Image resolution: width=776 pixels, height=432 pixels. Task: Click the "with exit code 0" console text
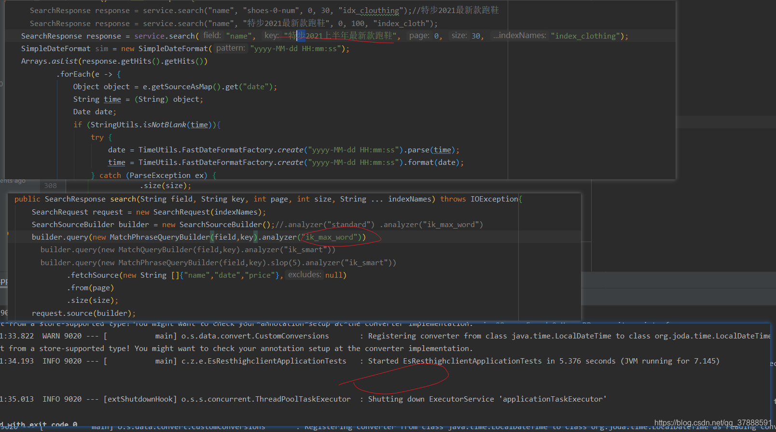(x=42, y=425)
